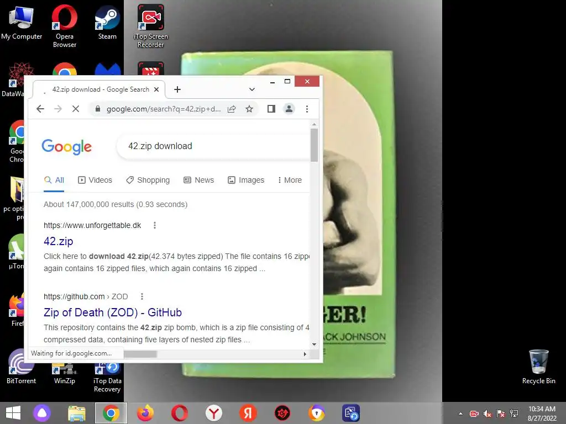Image resolution: width=566 pixels, height=424 pixels.
Task: Click the horizontal scrollbar thumb in Chrome
Action: point(140,354)
